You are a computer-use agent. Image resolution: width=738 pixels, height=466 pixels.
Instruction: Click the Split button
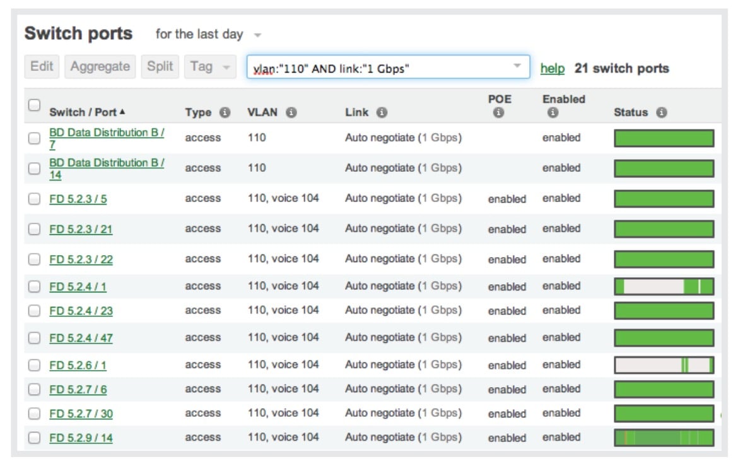pos(160,66)
